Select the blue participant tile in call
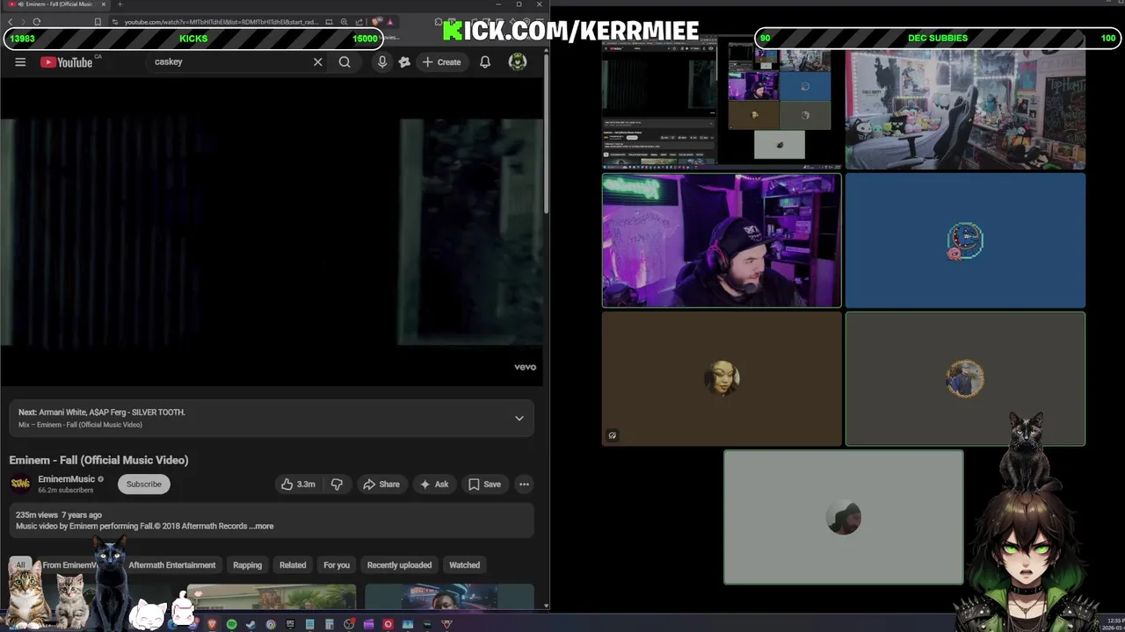Screen dimensions: 1125x632 (x=965, y=241)
